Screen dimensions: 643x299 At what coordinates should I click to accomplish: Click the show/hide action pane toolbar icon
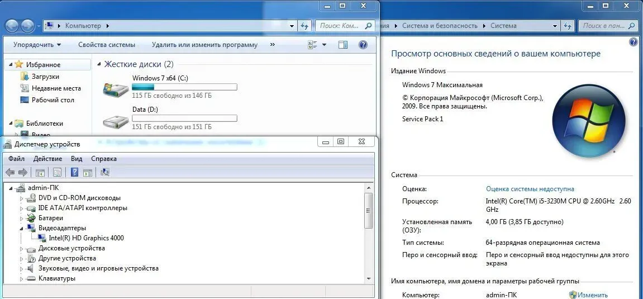pos(88,172)
